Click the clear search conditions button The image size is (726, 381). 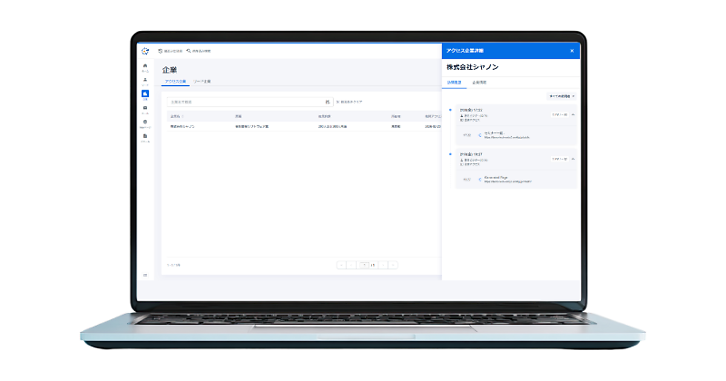click(x=349, y=102)
